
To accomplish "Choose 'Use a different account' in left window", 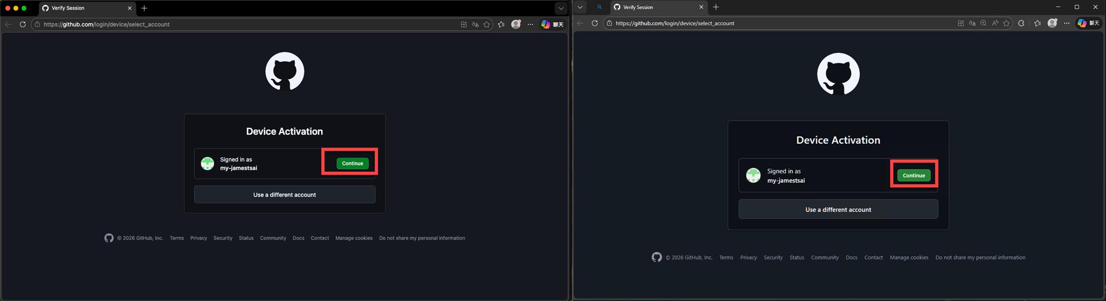I will [x=285, y=195].
